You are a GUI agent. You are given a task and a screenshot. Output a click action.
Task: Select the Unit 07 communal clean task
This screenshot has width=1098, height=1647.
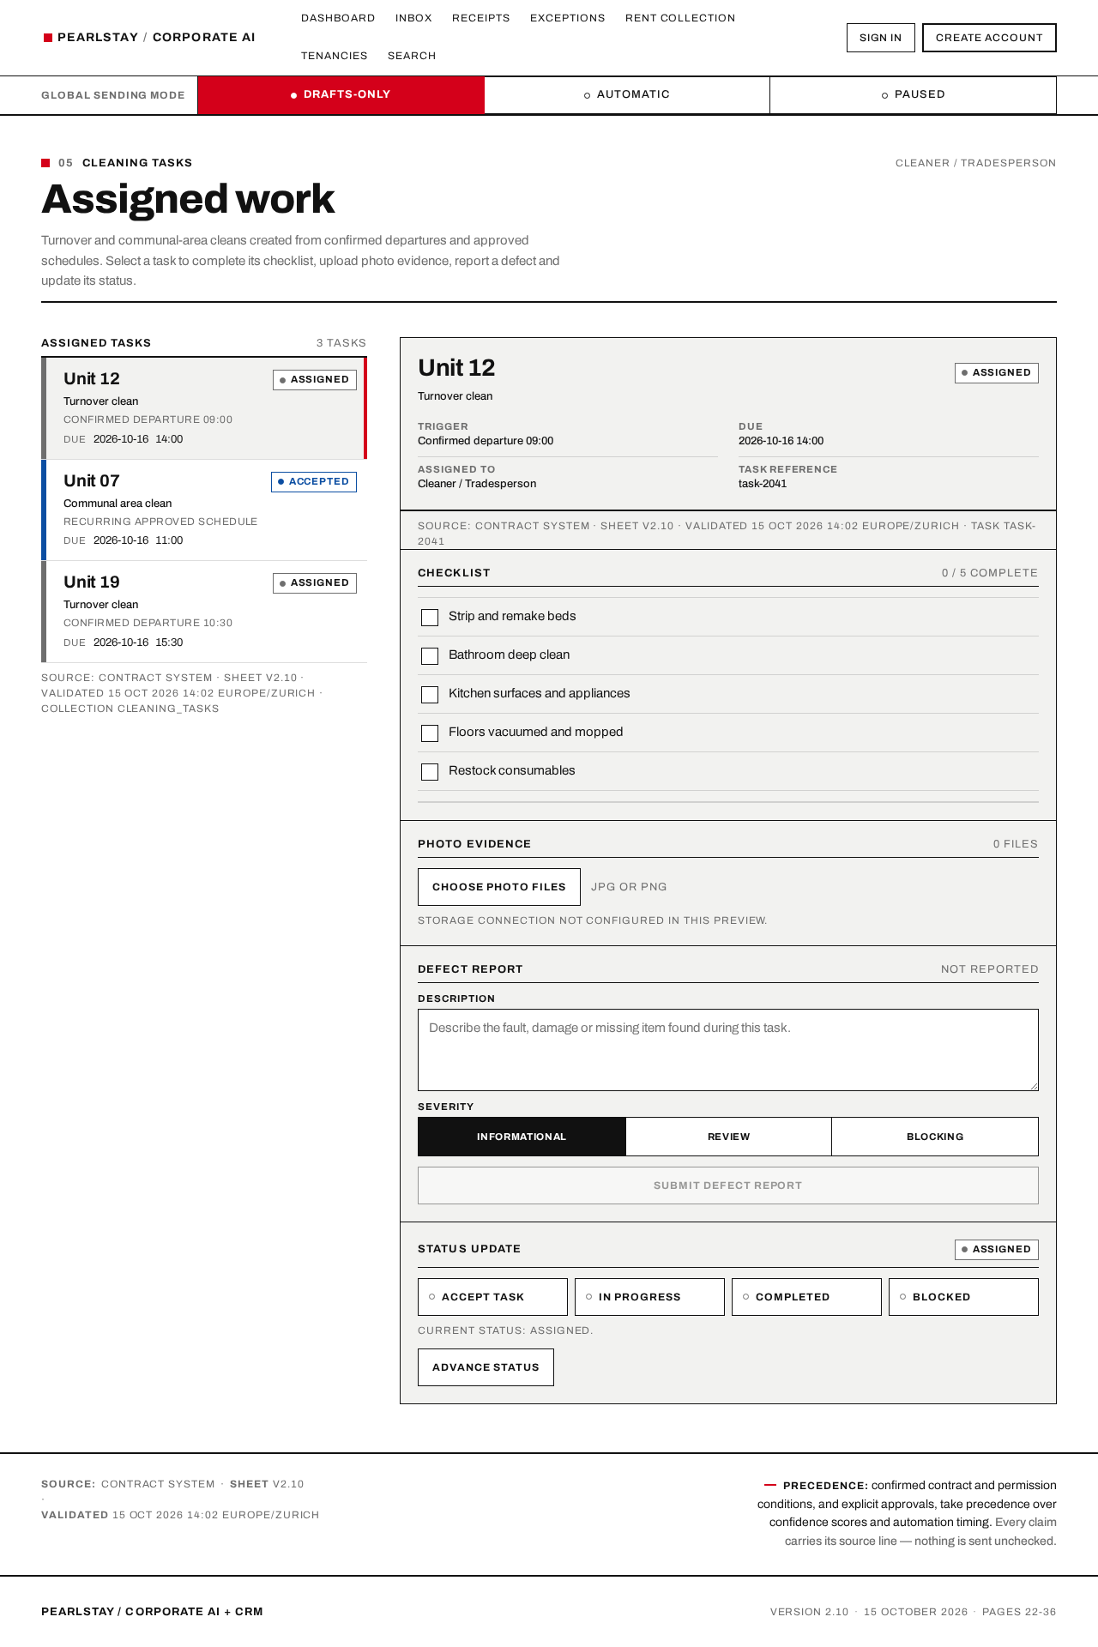[x=204, y=510]
